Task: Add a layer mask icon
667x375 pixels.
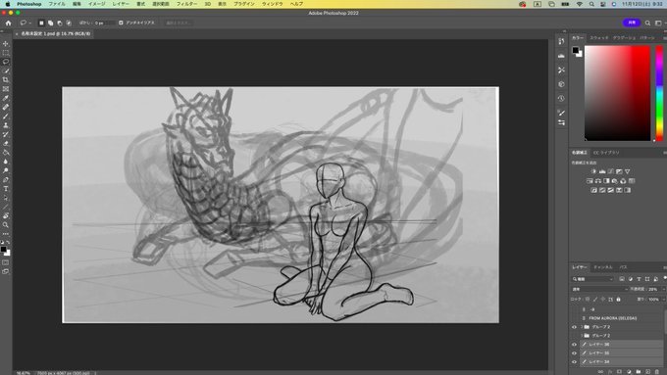Action: point(619,372)
